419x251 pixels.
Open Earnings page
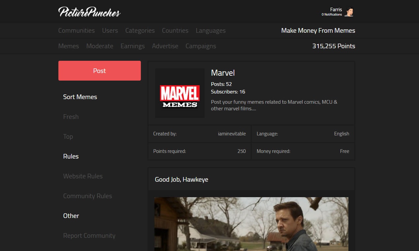(133, 46)
